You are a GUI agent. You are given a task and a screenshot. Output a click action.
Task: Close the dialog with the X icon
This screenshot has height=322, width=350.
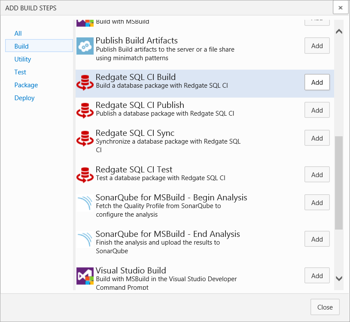tap(341, 8)
